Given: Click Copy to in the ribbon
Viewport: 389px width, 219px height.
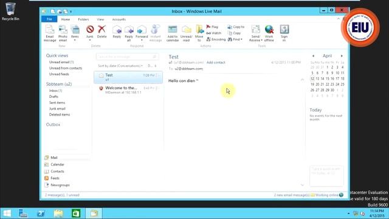Looking at the screenshot, I should tap(236, 27).
